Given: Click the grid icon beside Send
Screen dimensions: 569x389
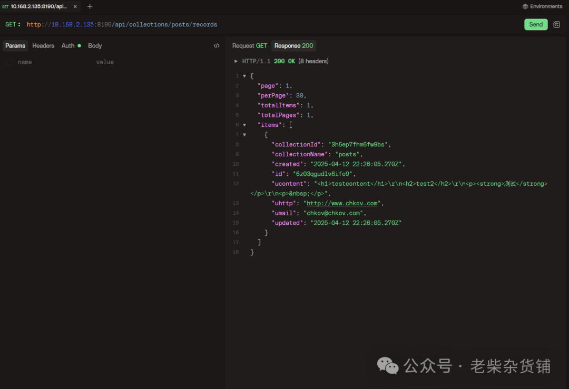Looking at the screenshot, I should [556, 24].
